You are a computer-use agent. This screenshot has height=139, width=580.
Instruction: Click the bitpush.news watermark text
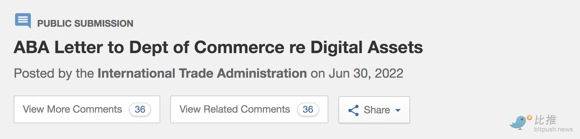553,129
